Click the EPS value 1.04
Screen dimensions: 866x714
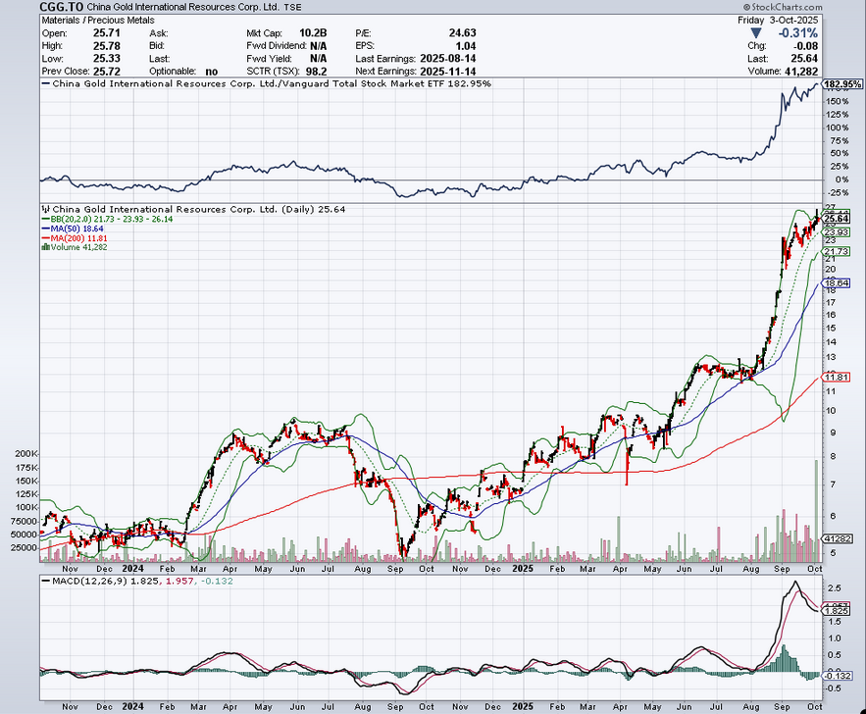tap(466, 46)
